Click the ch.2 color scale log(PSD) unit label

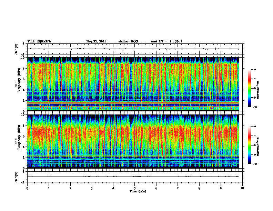(259, 147)
